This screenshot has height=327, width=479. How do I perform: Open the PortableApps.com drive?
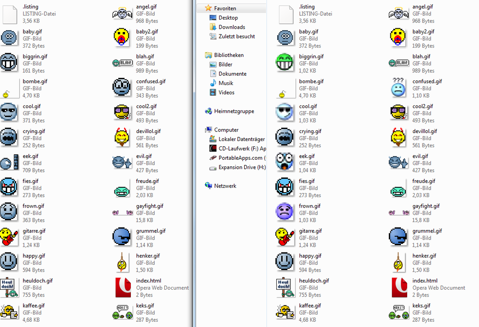[241, 158]
